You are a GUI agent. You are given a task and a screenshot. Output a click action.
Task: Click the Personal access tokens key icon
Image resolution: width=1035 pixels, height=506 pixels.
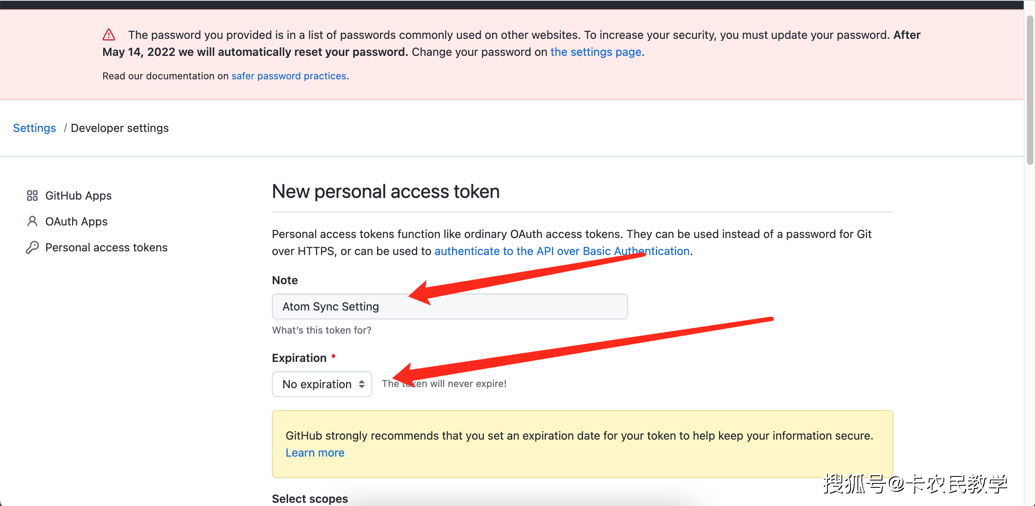click(x=32, y=247)
